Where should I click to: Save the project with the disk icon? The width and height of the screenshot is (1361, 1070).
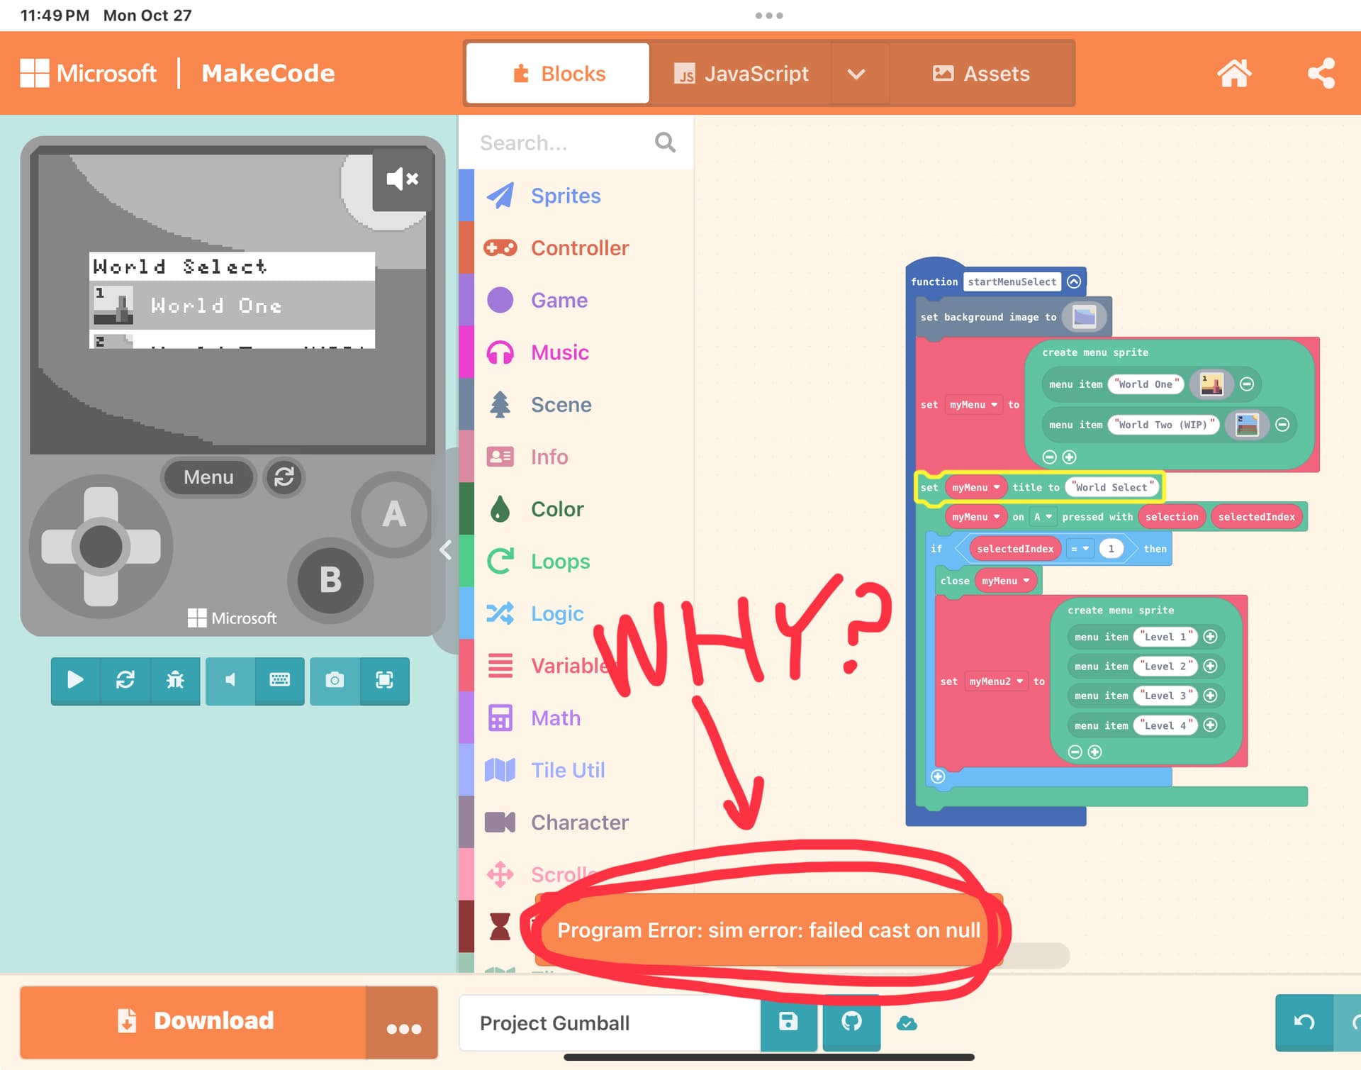[x=788, y=1022]
